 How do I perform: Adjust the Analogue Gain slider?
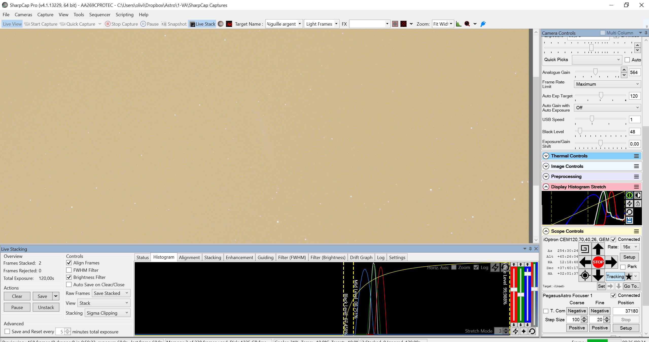pos(595,72)
